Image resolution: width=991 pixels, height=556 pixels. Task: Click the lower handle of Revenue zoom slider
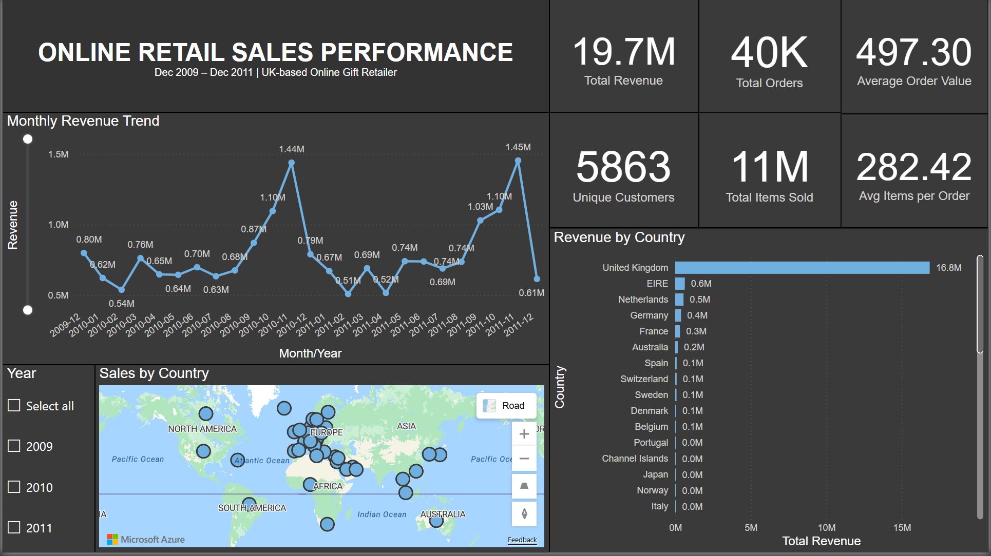click(x=28, y=310)
